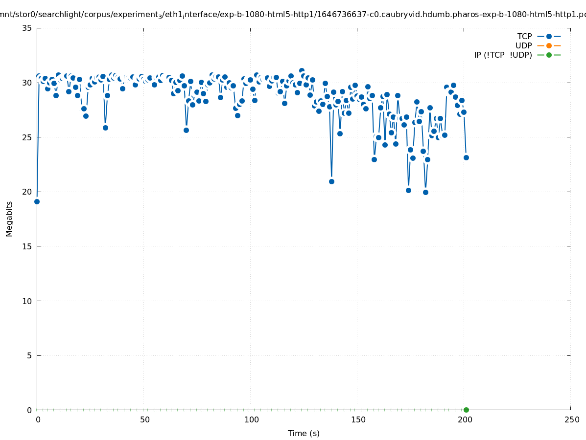
Task: Click the Megabits y-axis label
Action: [9, 219]
